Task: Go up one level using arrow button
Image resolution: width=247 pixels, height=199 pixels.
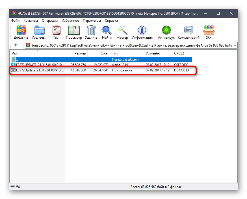Action: coord(16,45)
